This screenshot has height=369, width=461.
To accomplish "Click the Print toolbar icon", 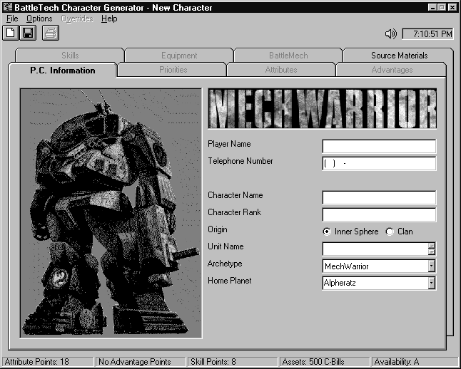I will [x=51, y=33].
